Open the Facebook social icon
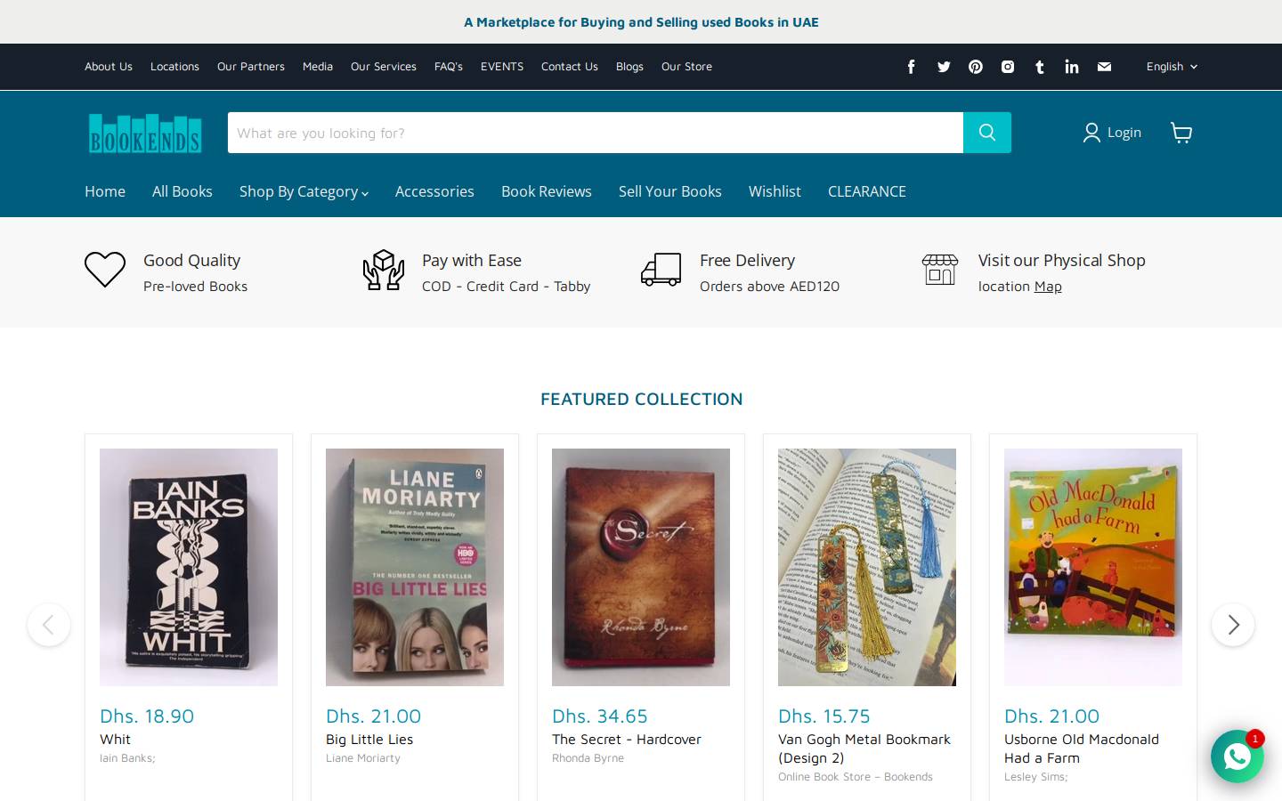1282x801 pixels. tap(912, 67)
